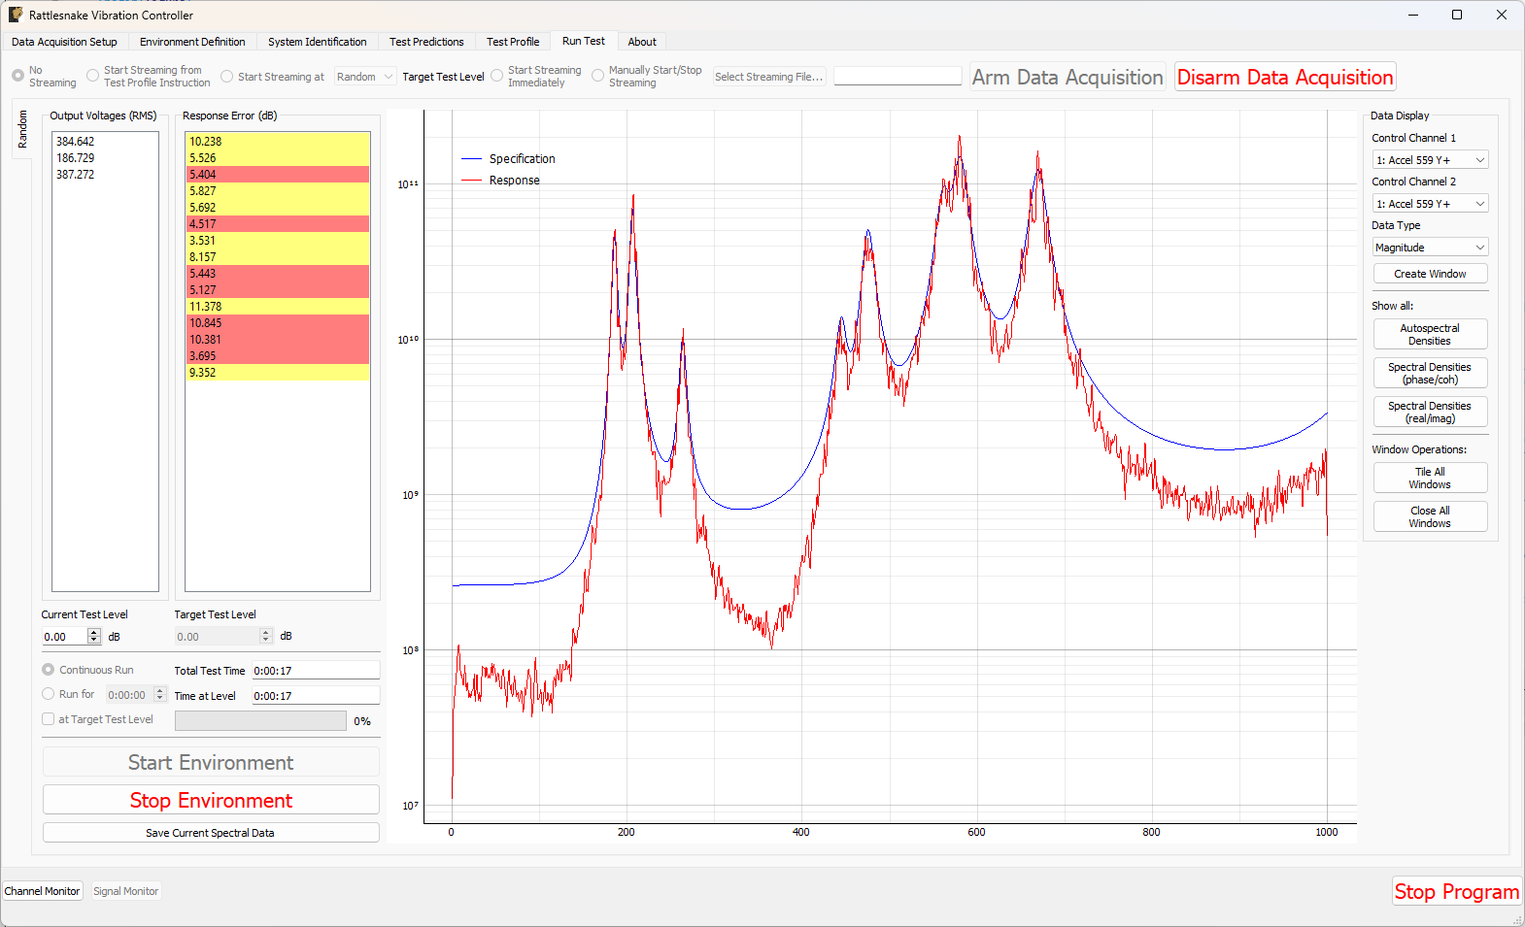
Task: Check the at Target Test Level box
Action: pos(49,719)
